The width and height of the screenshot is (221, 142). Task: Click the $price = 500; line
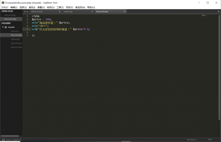click(42, 19)
